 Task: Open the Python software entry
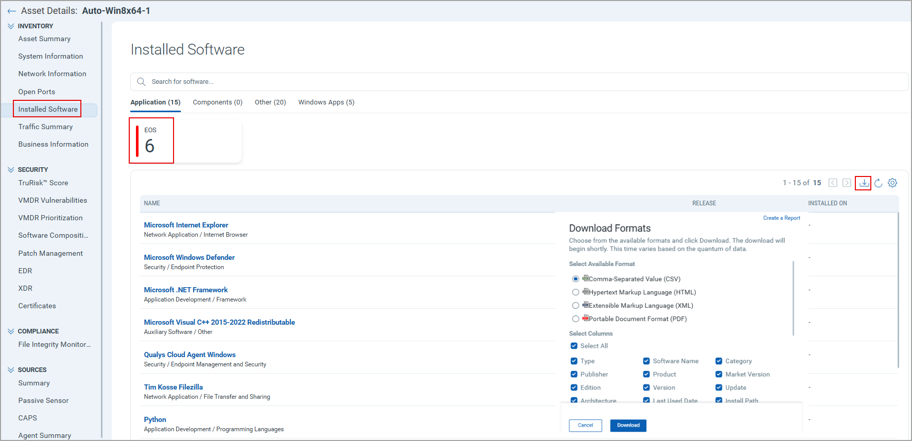[155, 420]
